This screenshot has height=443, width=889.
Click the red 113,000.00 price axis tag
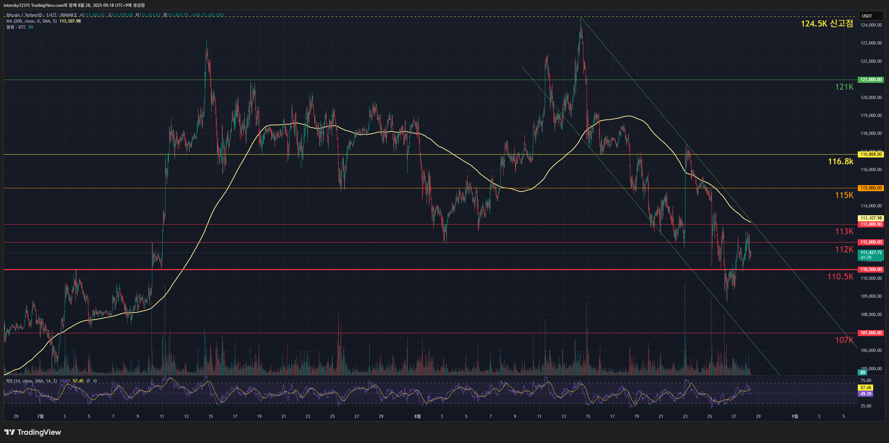871,224
